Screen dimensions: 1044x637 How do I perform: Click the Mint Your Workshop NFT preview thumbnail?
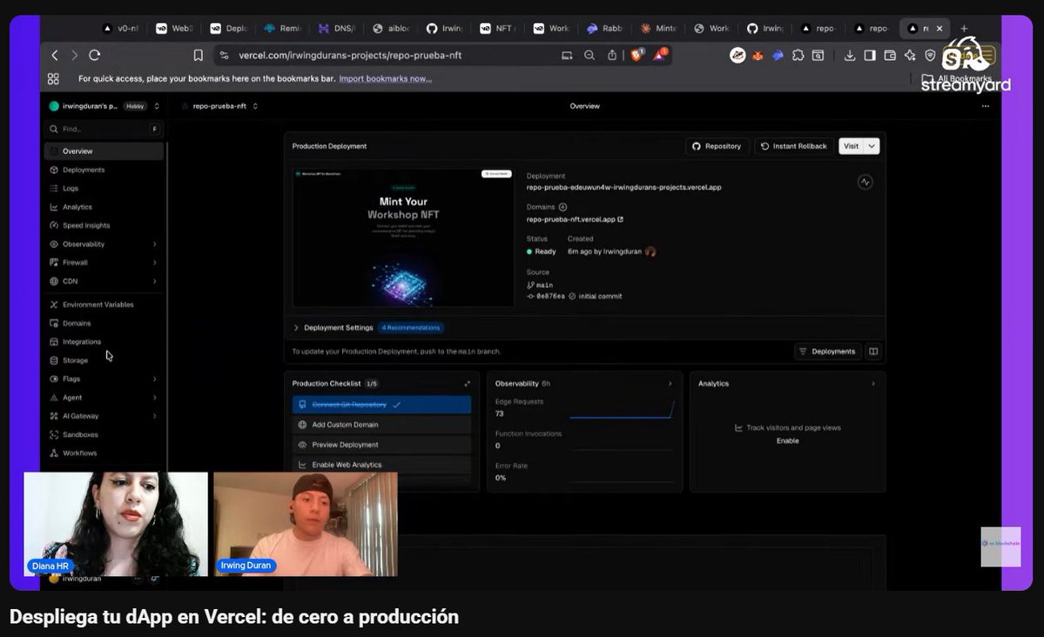coord(403,238)
